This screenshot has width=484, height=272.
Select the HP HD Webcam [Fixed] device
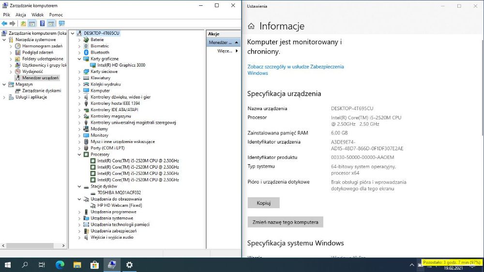point(120,205)
